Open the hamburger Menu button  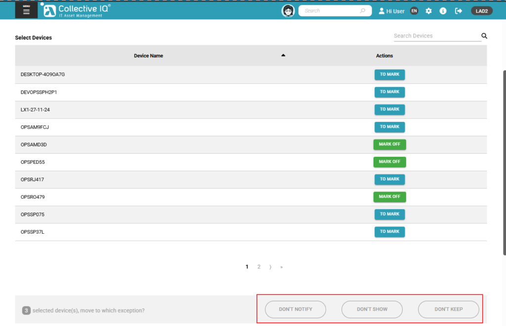pos(26,10)
